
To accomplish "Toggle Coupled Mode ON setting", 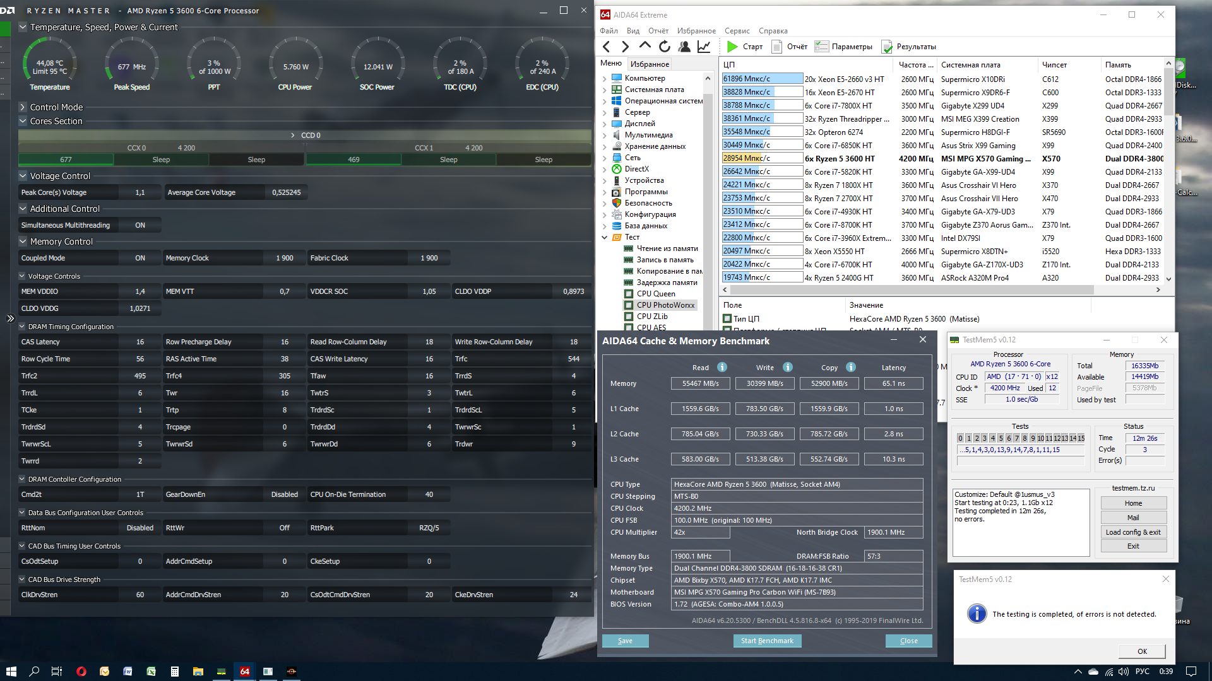I will click(x=140, y=258).
